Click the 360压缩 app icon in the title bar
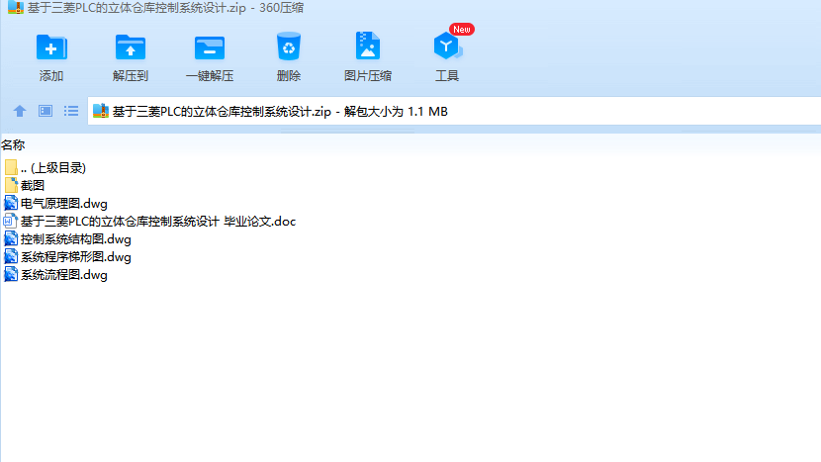The width and height of the screenshot is (821, 462). (x=16, y=7)
